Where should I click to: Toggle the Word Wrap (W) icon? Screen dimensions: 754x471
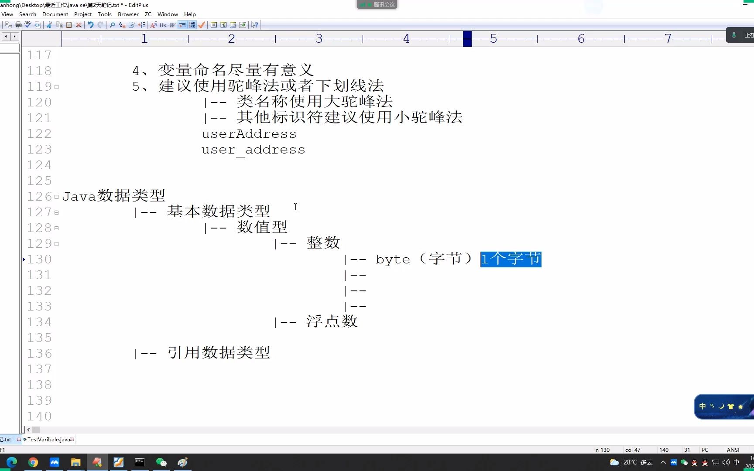point(173,25)
